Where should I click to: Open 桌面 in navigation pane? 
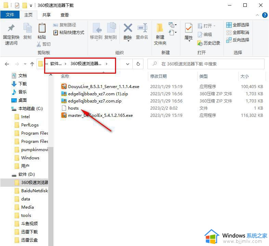click(x=19, y=100)
